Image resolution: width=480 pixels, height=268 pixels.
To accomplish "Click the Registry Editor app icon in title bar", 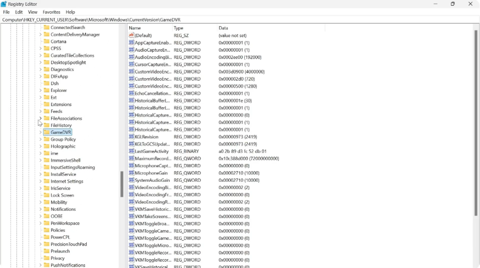I will [4, 4].
